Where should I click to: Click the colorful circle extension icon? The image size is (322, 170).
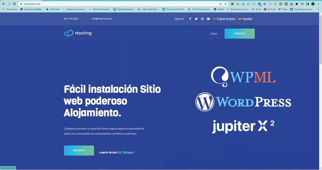click(x=232, y=4)
